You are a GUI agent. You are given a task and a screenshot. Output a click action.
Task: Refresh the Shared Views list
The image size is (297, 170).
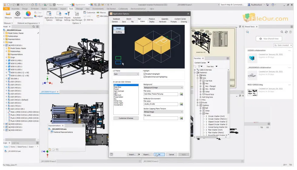coord(286,32)
